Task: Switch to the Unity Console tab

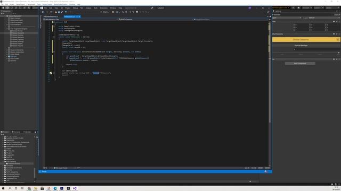Action: click(16, 132)
